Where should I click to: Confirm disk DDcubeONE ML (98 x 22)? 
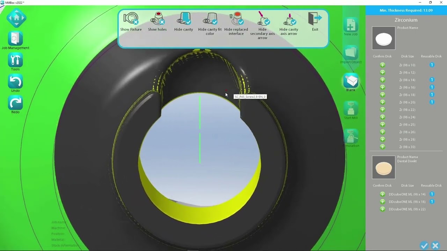(382, 209)
